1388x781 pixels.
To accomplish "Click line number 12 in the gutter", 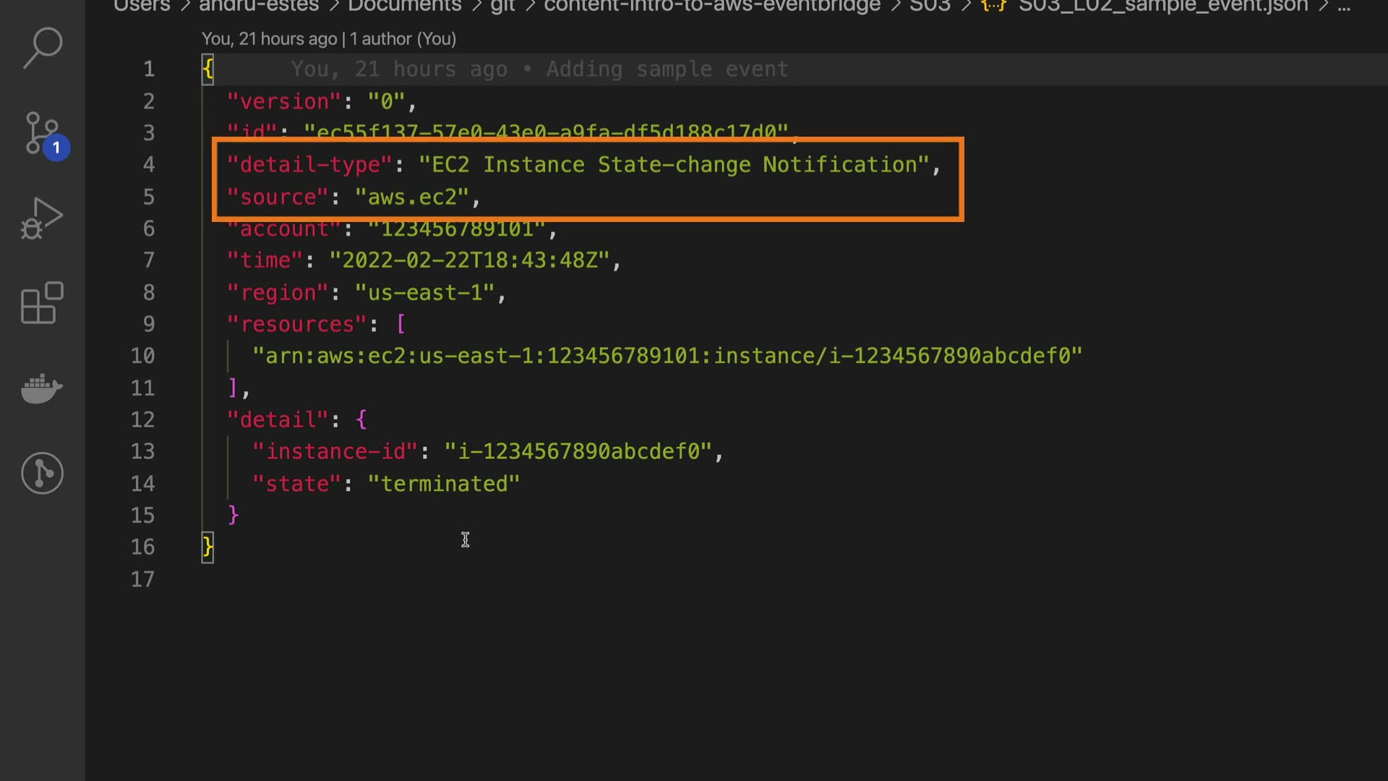I will (143, 419).
